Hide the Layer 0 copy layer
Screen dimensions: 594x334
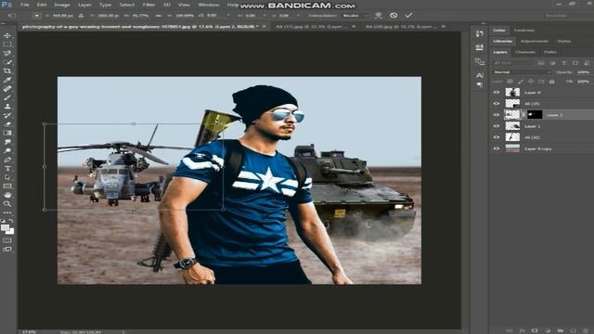pyautogui.click(x=497, y=148)
